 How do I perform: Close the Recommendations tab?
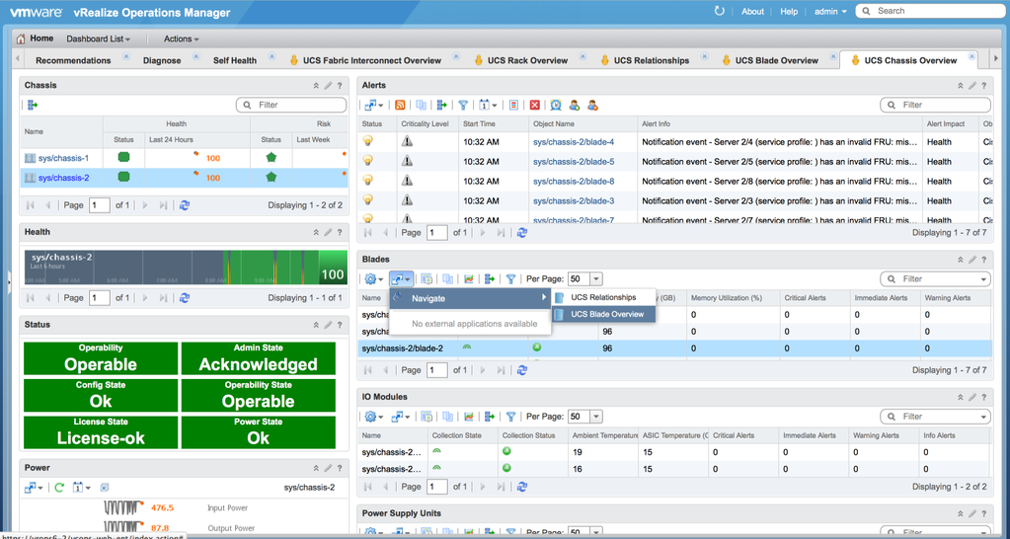(126, 55)
